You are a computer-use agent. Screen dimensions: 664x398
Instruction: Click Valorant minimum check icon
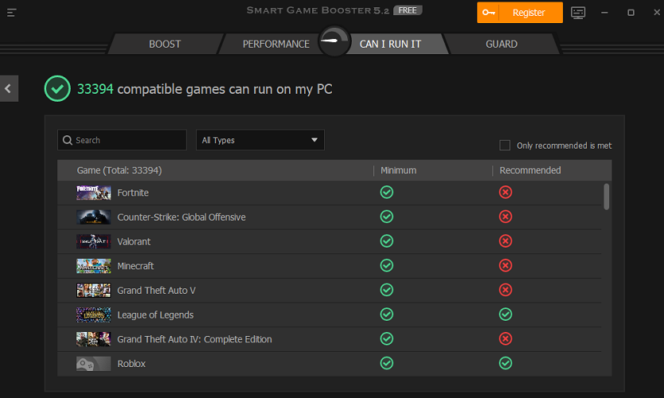click(x=387, y=241)
